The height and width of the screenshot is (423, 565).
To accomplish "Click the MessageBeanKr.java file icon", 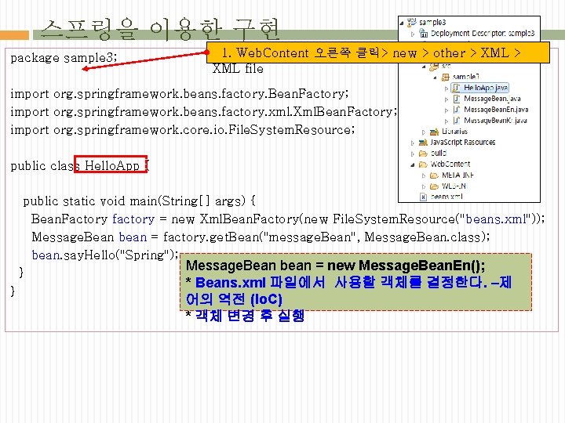I will [457, 121].
